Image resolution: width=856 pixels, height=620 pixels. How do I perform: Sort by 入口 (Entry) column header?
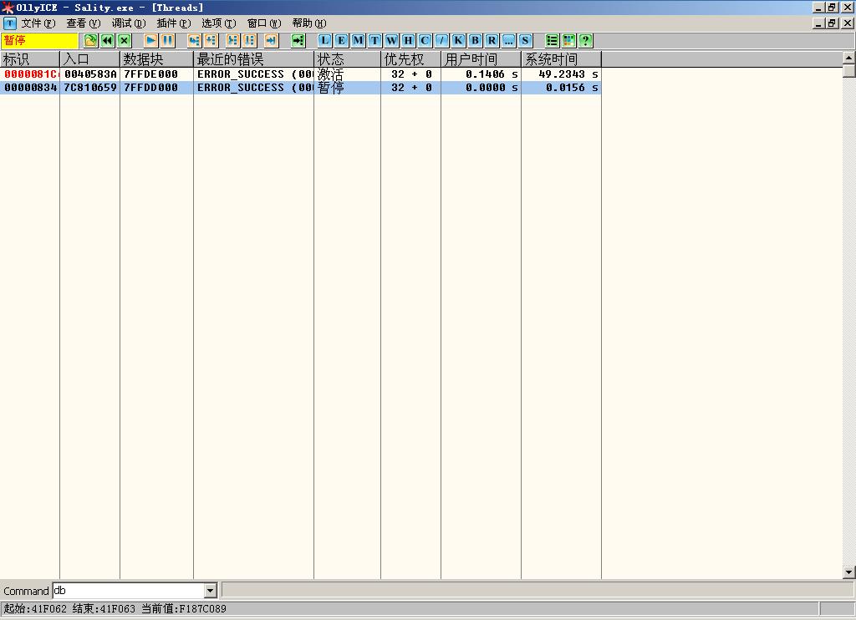coord(89,59)
